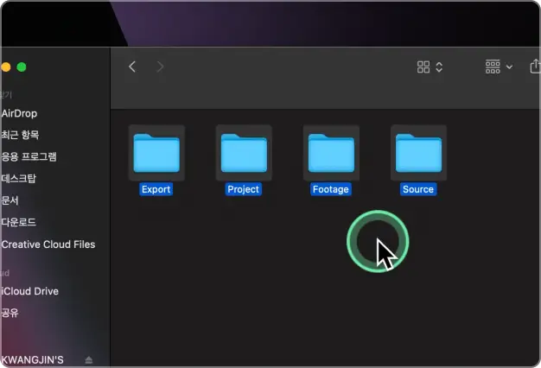Select the Footage folder icon
The height and width of the screenshot is (368, 541).
point(331,153)
